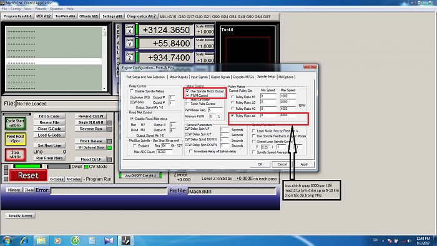This screenshot has height=246, width=437.
Task: Click the Single BLK indicator LED
Action: tap(110, 122)
